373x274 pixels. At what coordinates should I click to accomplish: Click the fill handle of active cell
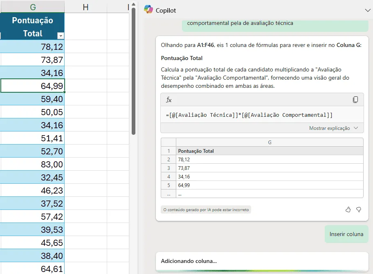pyautogui.click(x=65, y=92)
